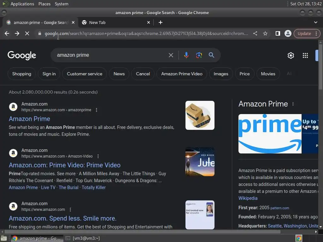Open options for the amazonprime result
The height and width of the screenshot is (242, 323).
pos(97,110)
